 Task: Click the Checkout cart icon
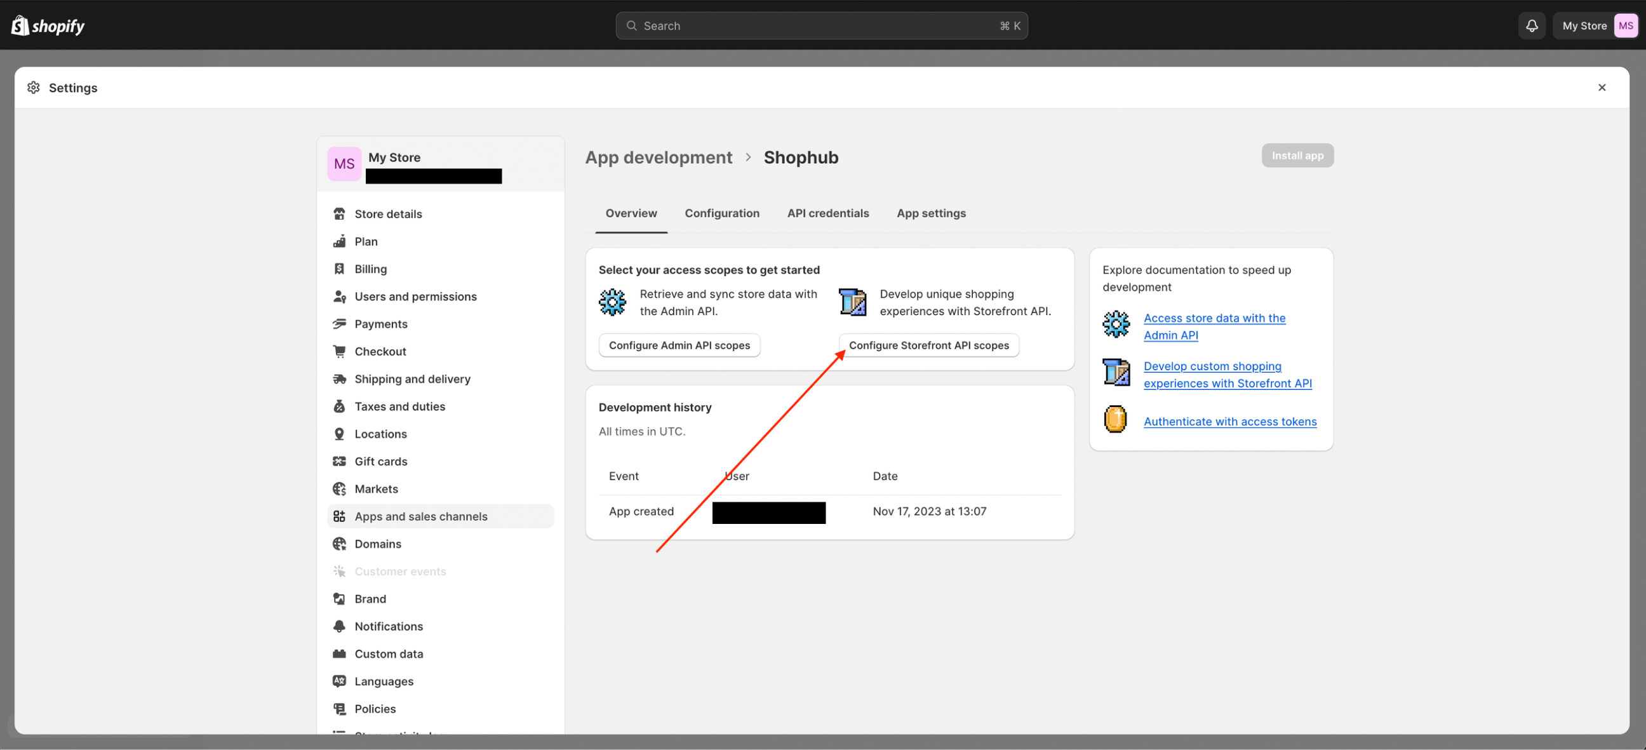(340, 351)
